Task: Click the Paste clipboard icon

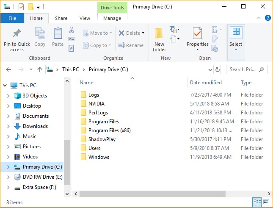Action: click(x=58, y=34)
